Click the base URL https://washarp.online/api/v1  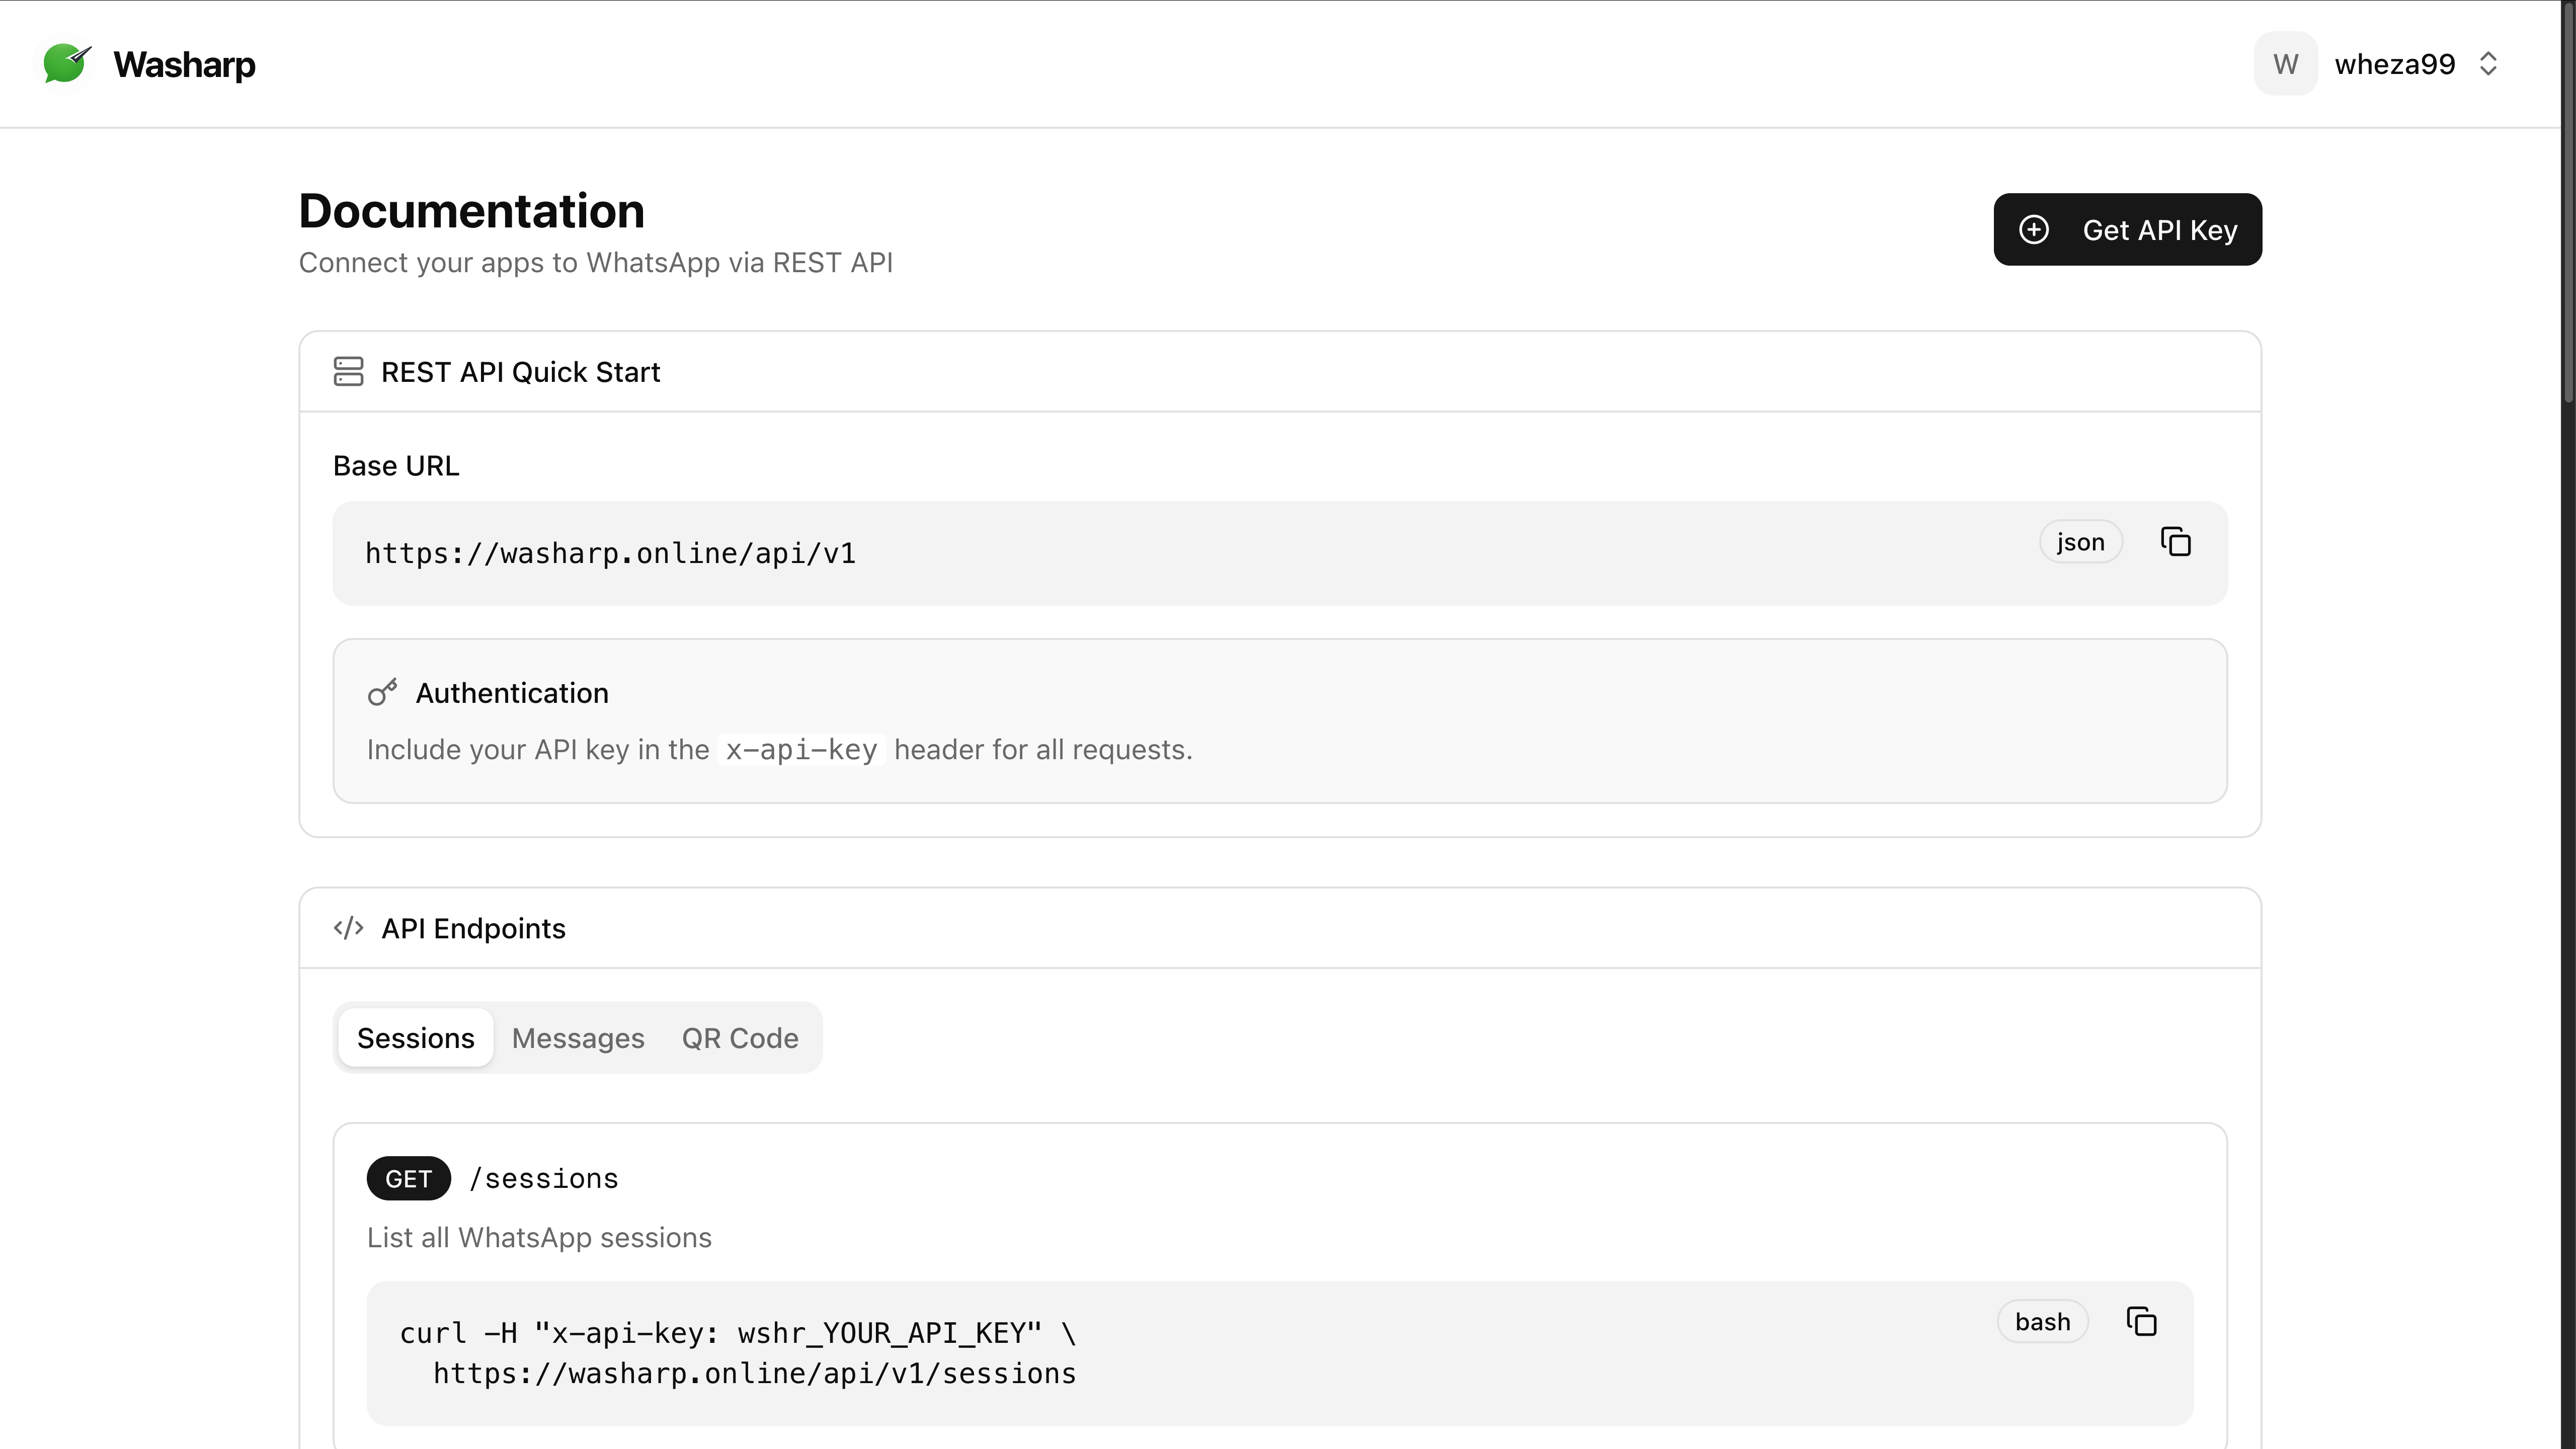point(611,553)
